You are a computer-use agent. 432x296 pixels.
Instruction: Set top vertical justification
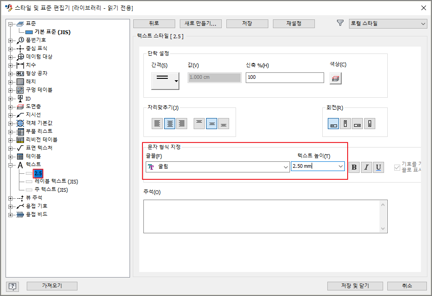pos(199,124)
